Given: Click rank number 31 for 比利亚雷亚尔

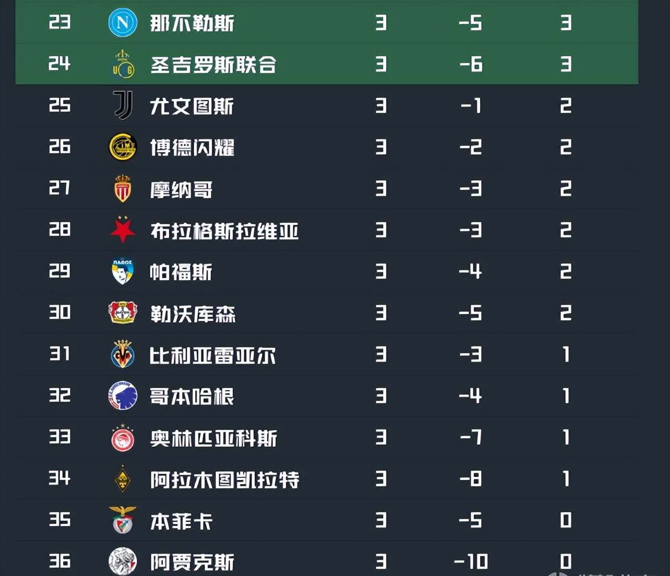Looking at the screenshot, I should point(59,354).
